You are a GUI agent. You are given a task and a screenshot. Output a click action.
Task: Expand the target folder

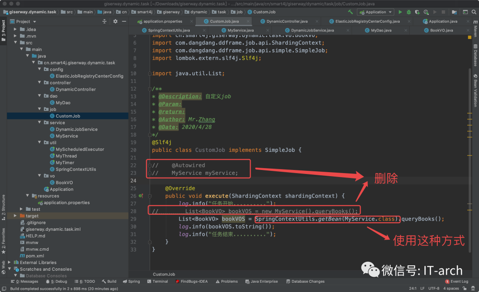click(x=15, y=216)
